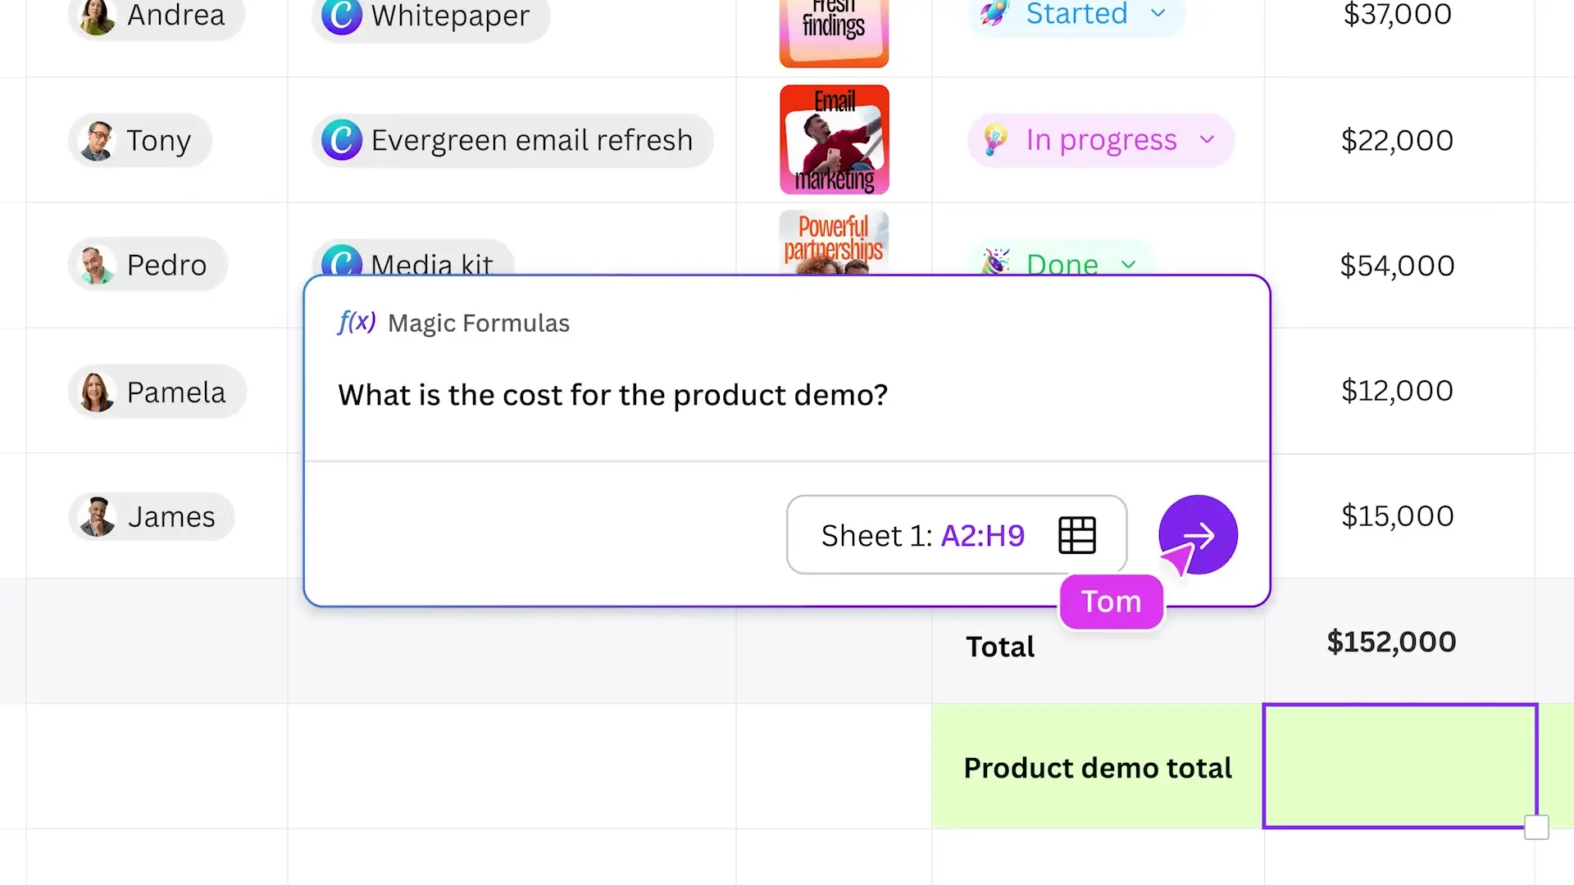Click the Sheet 1: A2:H9 range field
Screen dimensions: 1574x885
point(922,535)
